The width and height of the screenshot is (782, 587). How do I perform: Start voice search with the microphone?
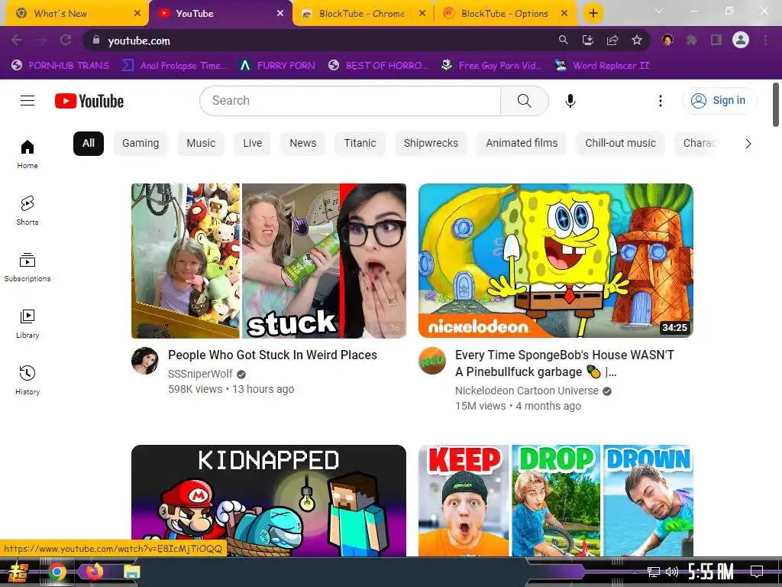pyautogui.click(x=570, y=101)
